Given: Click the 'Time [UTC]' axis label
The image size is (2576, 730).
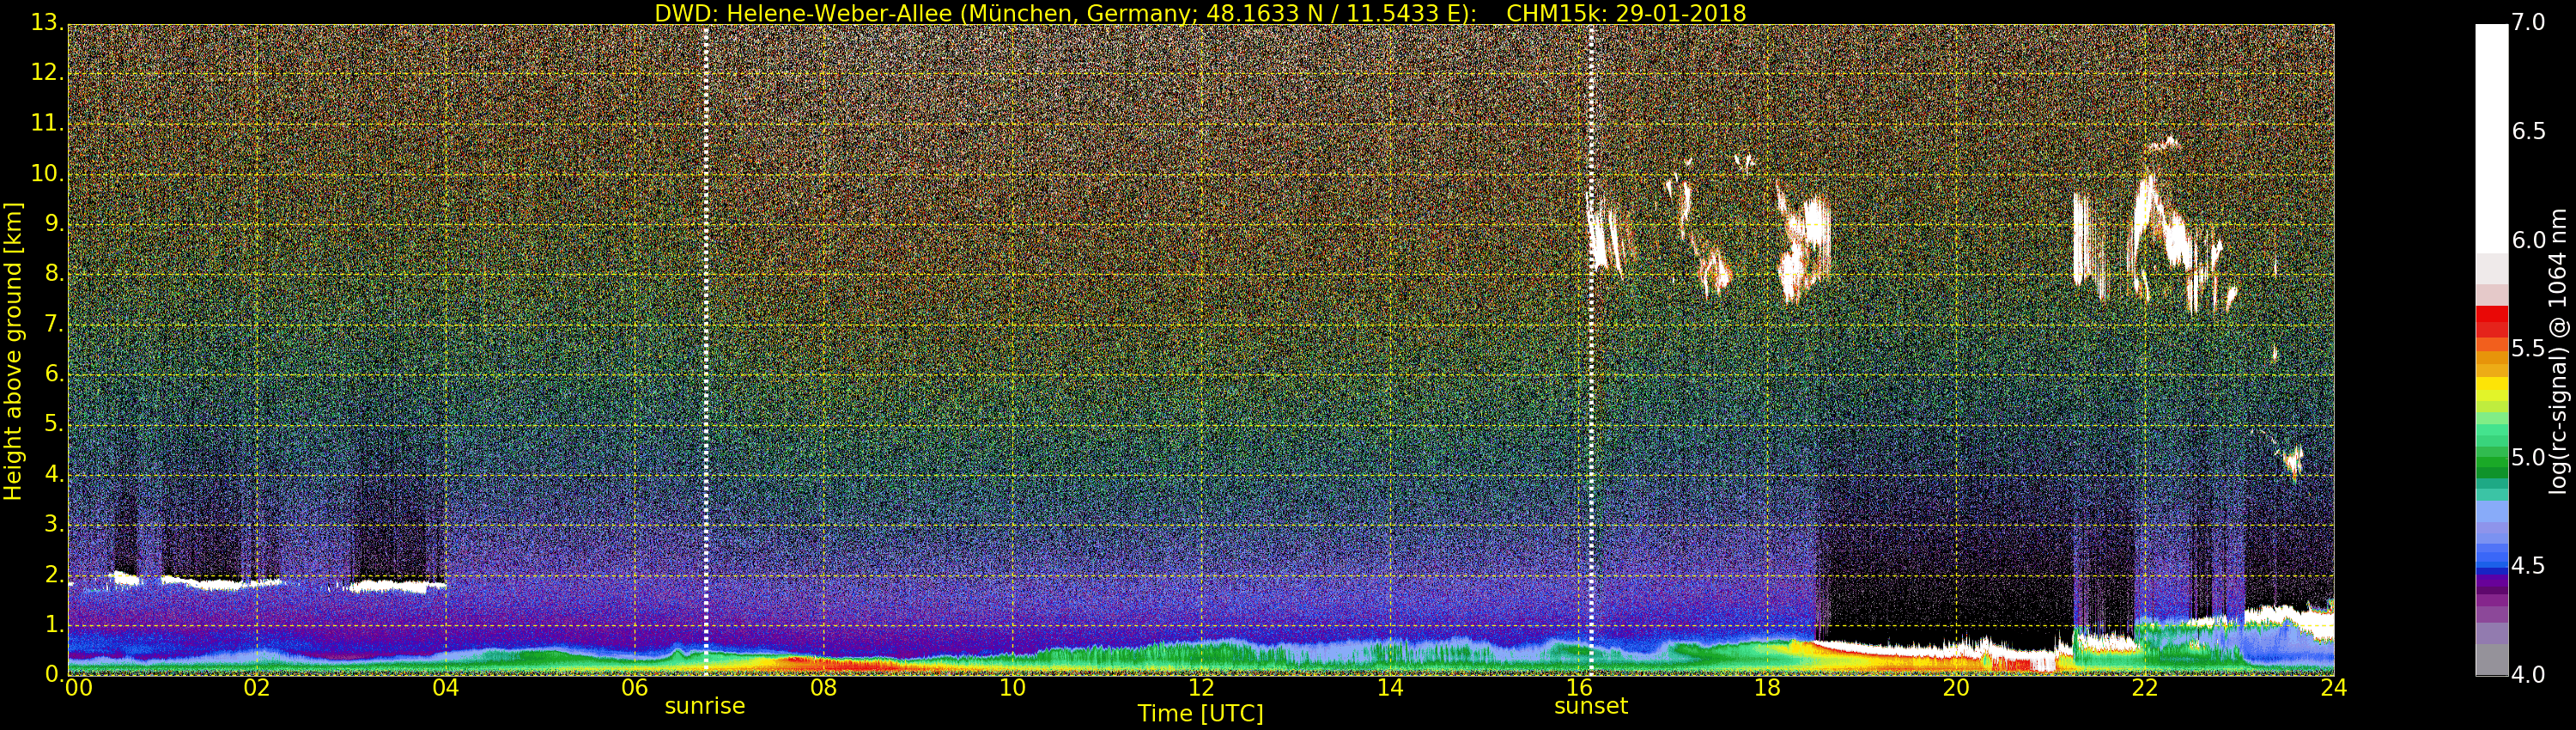Looking at the screenshot, I should click(1200, 714).
